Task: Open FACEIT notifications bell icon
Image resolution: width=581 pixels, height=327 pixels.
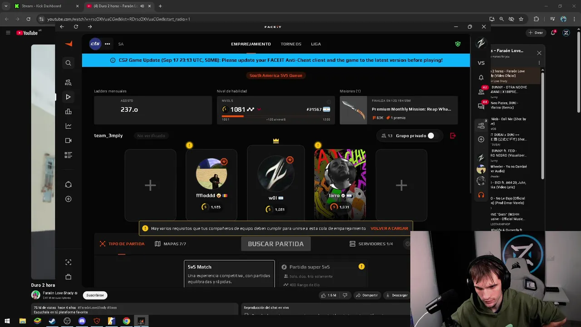Action: point(481,77)
